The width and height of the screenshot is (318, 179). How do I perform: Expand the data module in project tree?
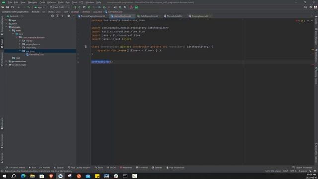click(6, 24)
